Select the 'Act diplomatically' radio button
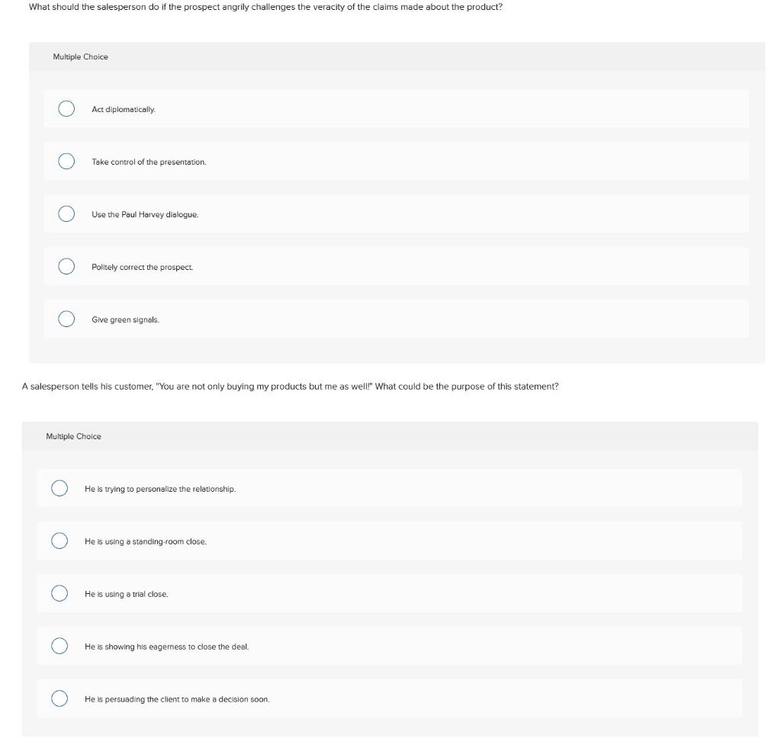This screenshot has height=751, width=781. click(x=66, y=109)
